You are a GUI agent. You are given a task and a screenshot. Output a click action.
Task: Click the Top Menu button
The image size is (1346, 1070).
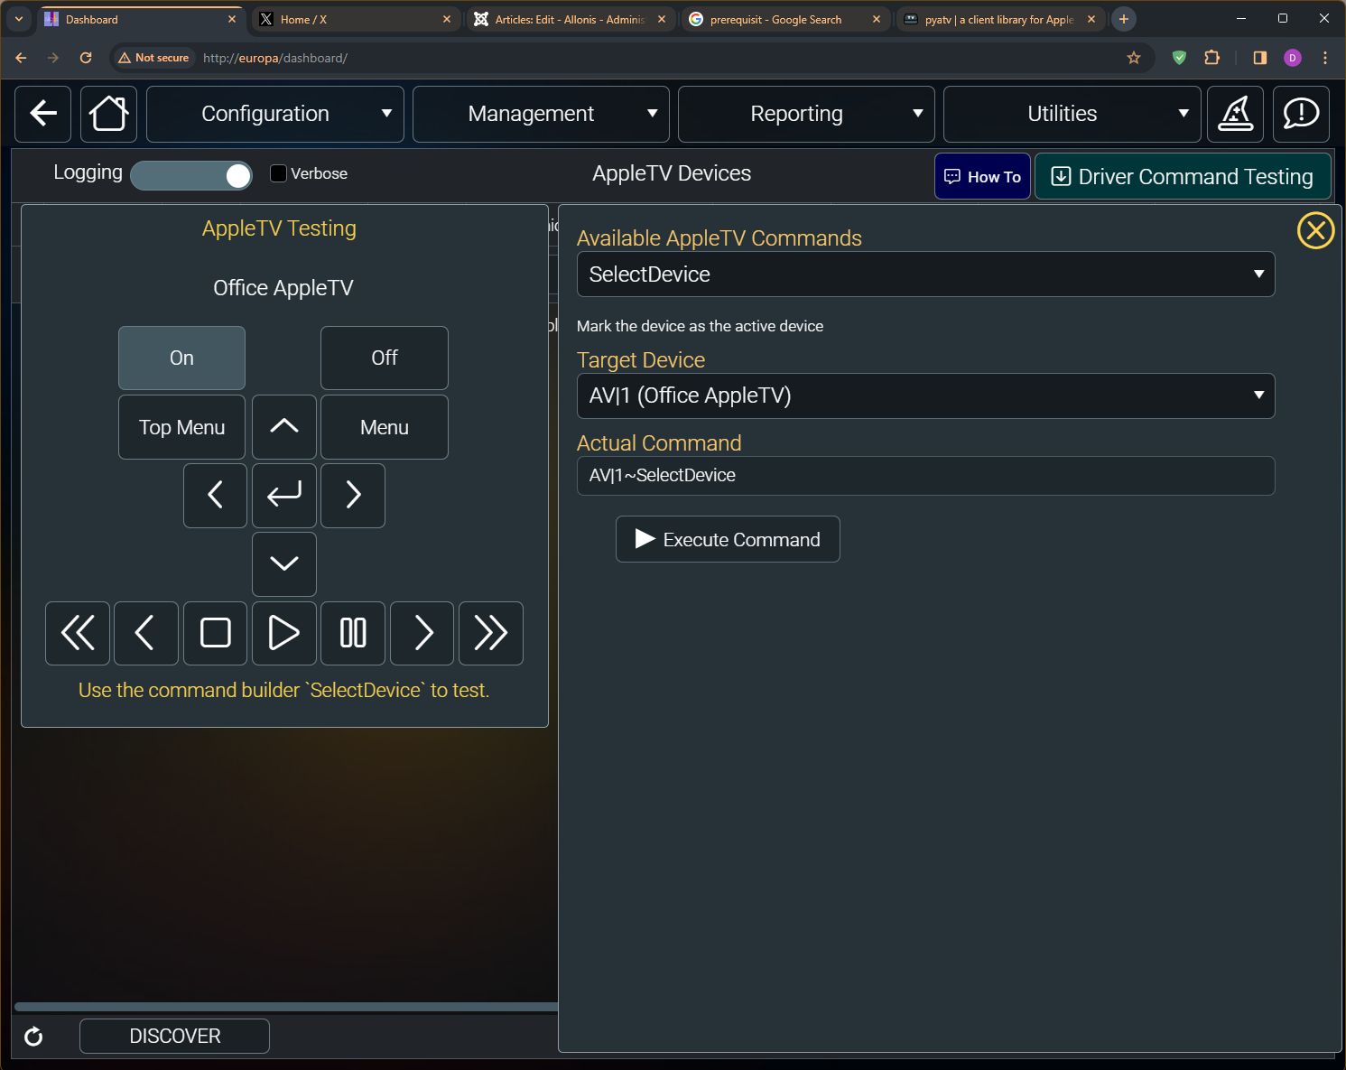tap(181, 427)
